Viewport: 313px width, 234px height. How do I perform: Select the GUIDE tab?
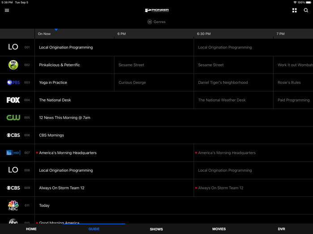(94, 229)
